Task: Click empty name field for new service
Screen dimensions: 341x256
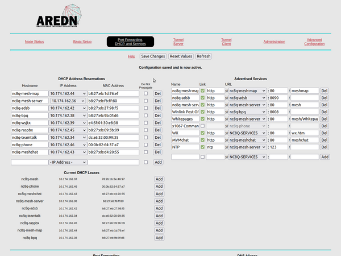Action: point(185,157)
